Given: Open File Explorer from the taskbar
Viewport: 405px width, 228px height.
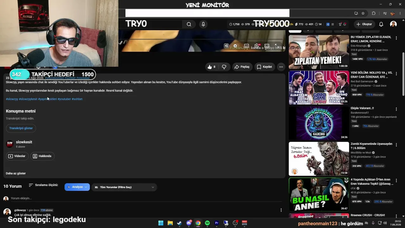Looking at the screenshot, I should pyautogui.click(x=170, y=223).
